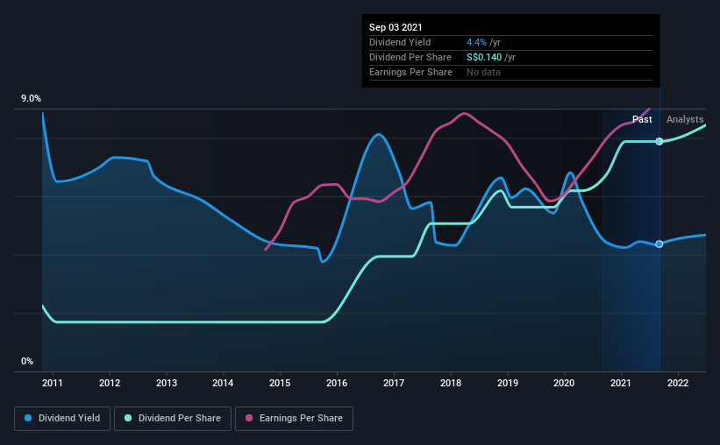
Task: Click the S$0.140 dividend per share value
Action: (484, 57)
